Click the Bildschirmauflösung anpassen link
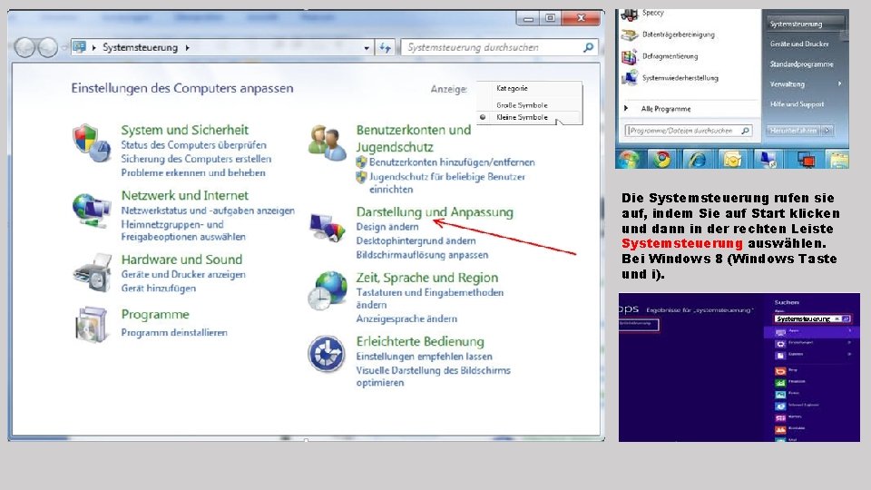This screenshot has height=490, width=871. point(422,254)
